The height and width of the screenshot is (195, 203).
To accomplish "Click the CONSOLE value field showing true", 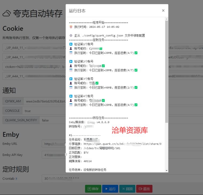I will point(113,111).
